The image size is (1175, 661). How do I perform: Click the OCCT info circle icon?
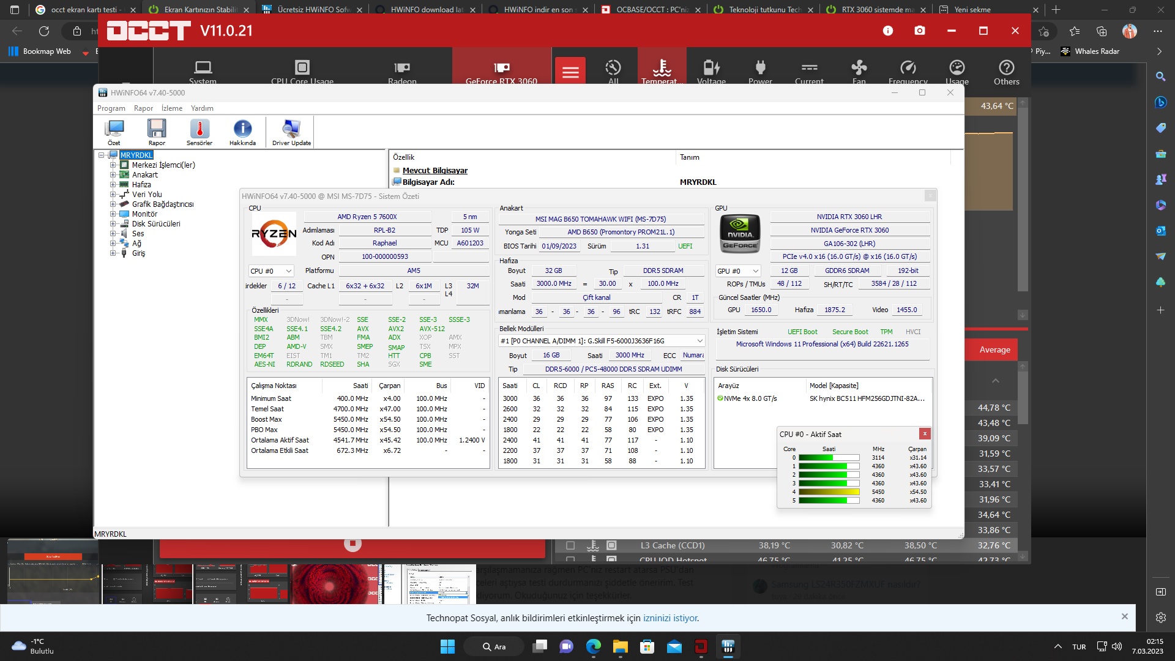tap(887, 31)
